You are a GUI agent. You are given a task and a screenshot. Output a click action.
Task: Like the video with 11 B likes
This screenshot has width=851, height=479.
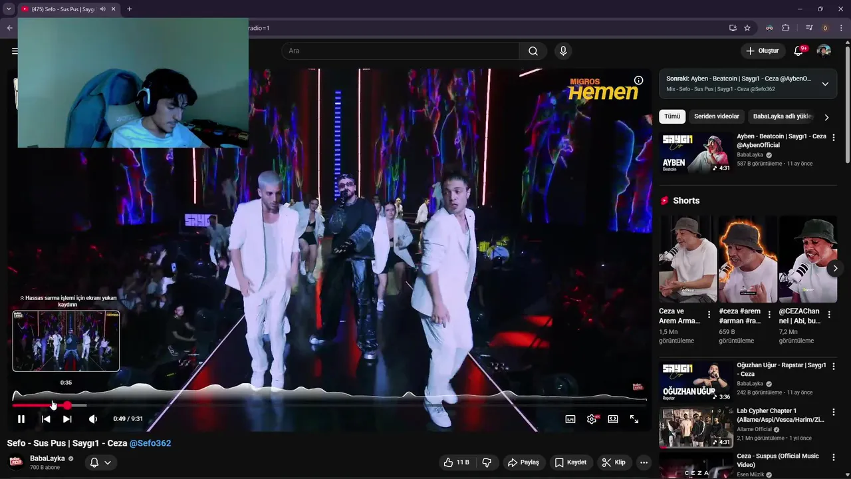[x=456, y=462]
